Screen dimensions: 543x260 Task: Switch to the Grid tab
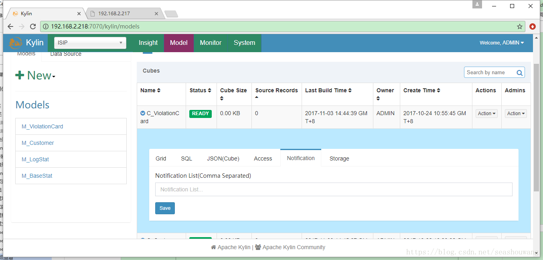click(161, 158)
